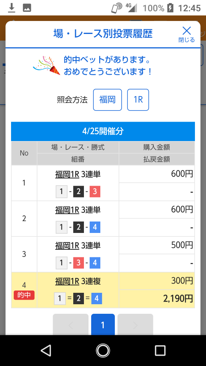Tap the battery status icon
Viewport: 206px width, 366px height.
coord(171,8)
